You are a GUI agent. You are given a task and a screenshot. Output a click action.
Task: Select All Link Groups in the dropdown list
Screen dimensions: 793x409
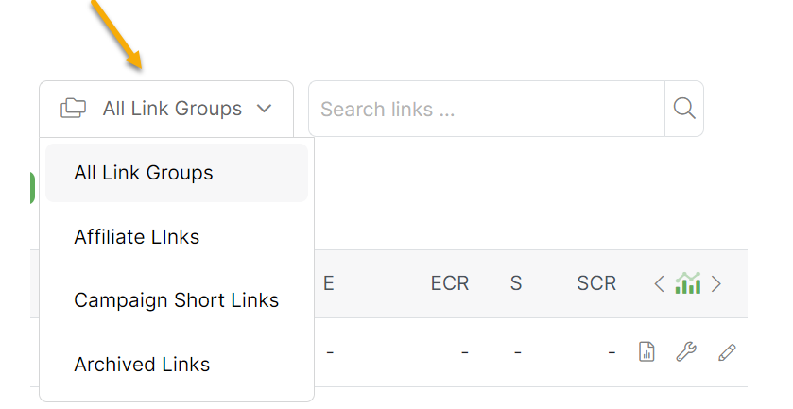144,173
